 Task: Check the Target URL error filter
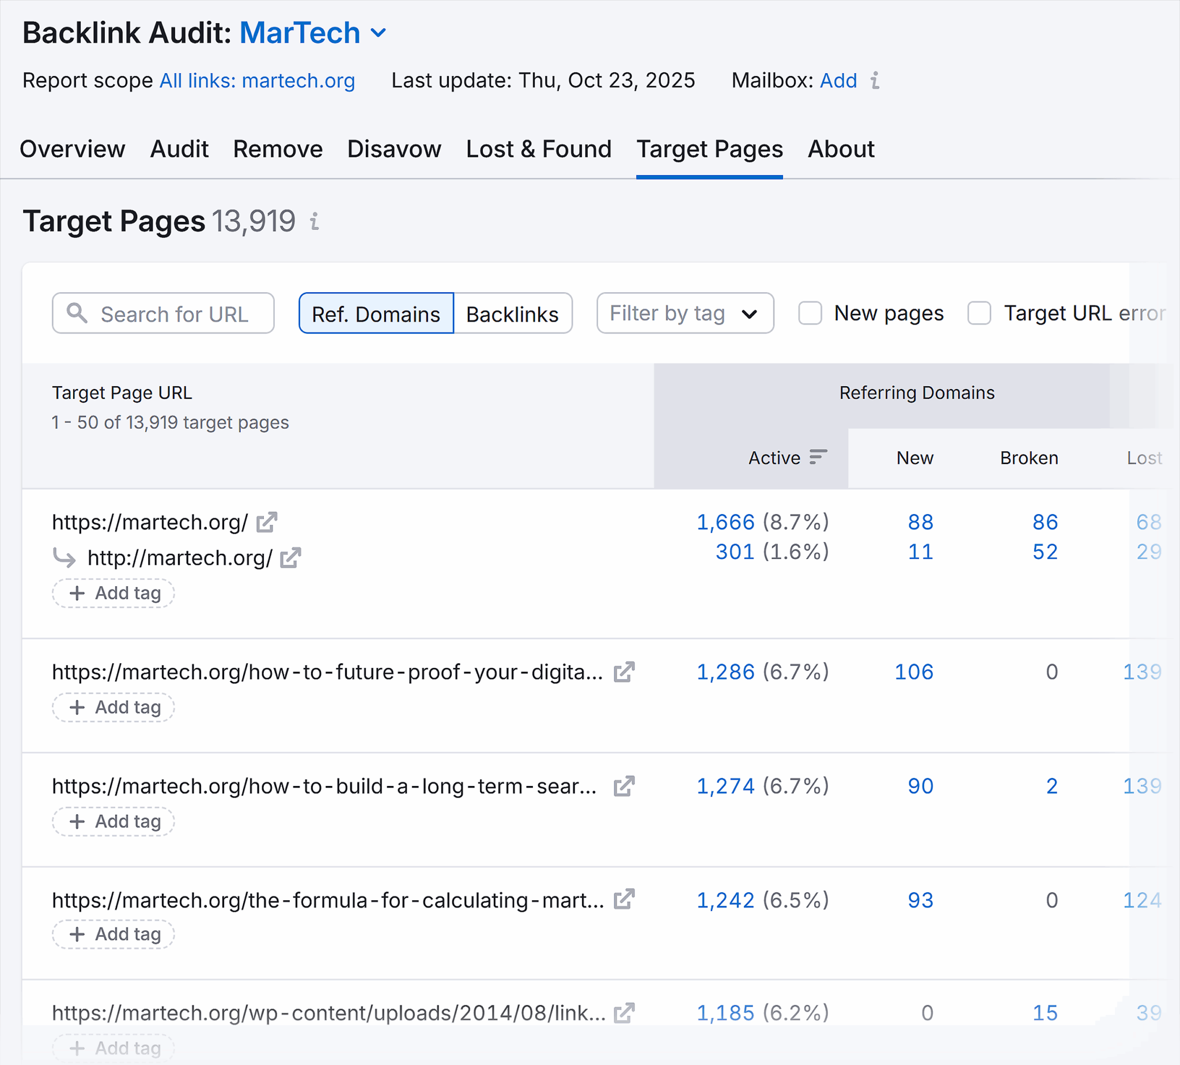(979, 314)
